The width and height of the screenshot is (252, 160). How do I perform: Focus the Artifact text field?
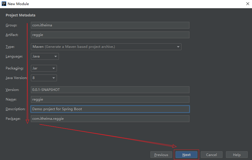(x=110, y=35)
